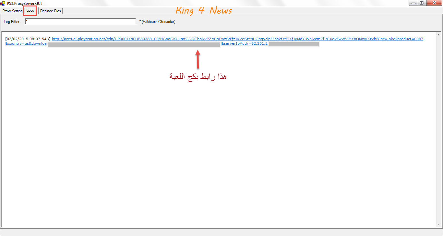Click the red Arabic annotation text
The height and width of the screenshot is (236, 443).
(x=198, y=77)
